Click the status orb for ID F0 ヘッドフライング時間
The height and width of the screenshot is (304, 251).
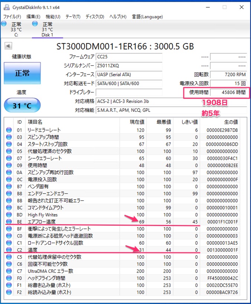coord(9,278)
